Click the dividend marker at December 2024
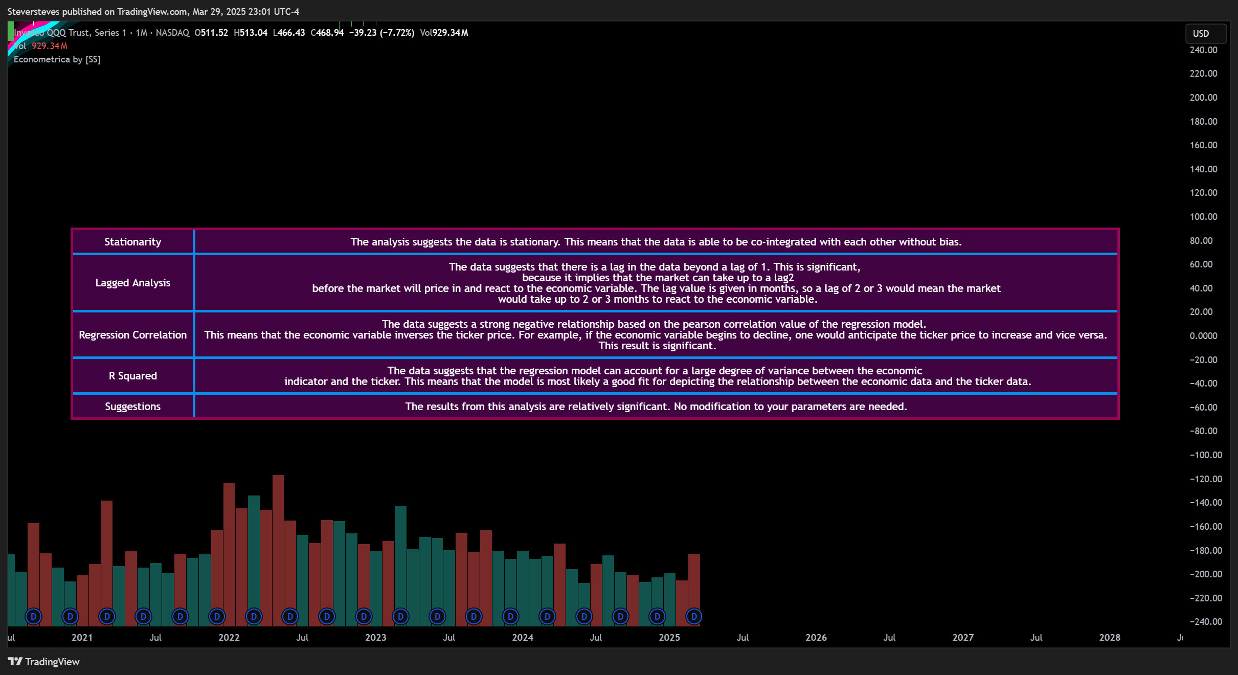 657,617
